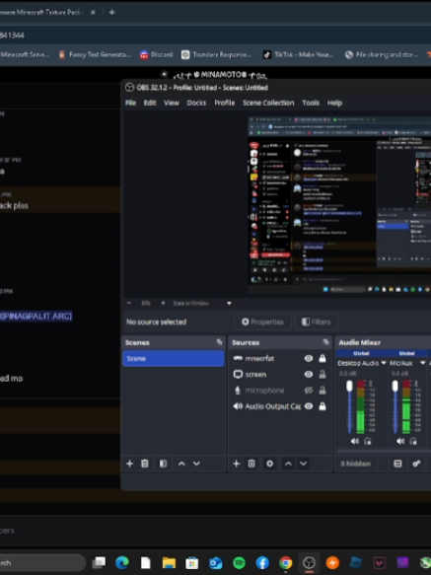
Task: Open the Edit menu in OBS
Action: (x=150, y=103)
